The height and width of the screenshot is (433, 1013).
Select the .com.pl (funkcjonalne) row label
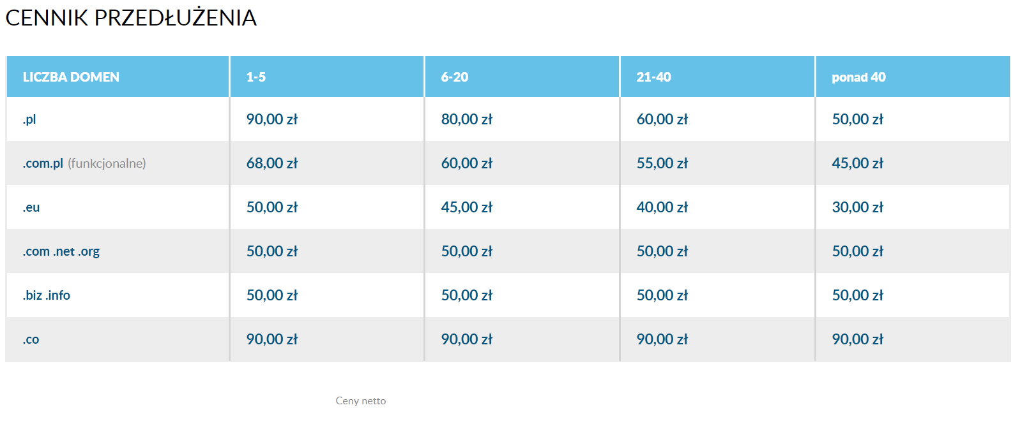[84, 163]
